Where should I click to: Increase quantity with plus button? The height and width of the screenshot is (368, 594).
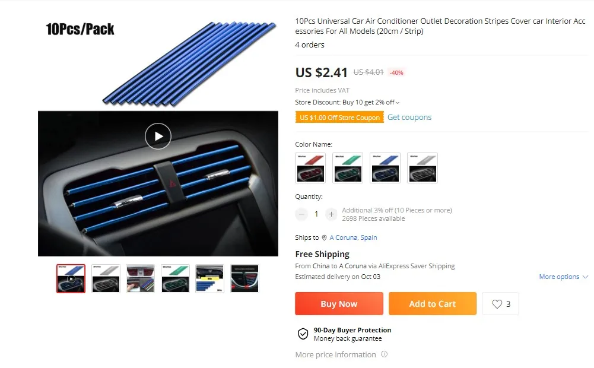(x=331, y=214)
